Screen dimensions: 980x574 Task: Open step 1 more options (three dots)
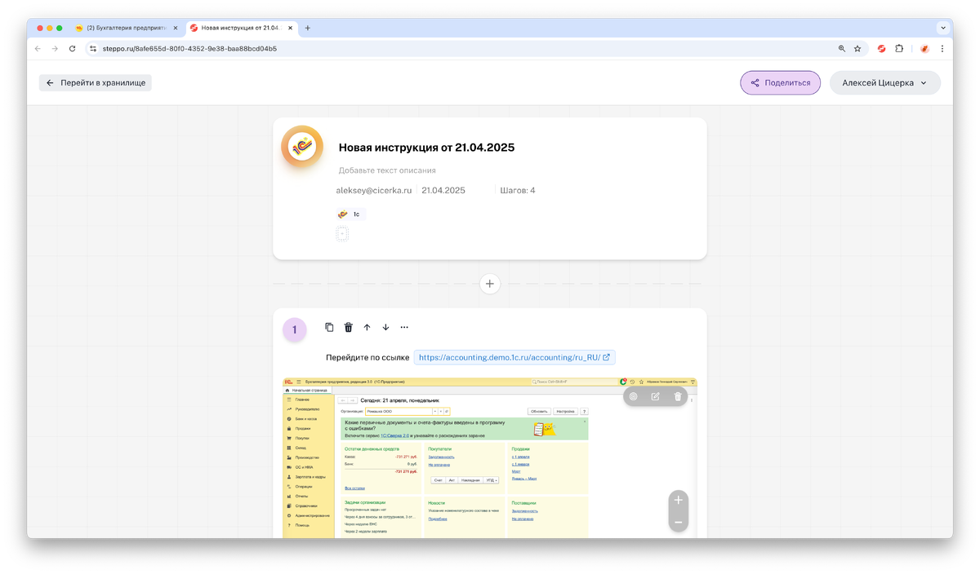[x=404, y=327]
